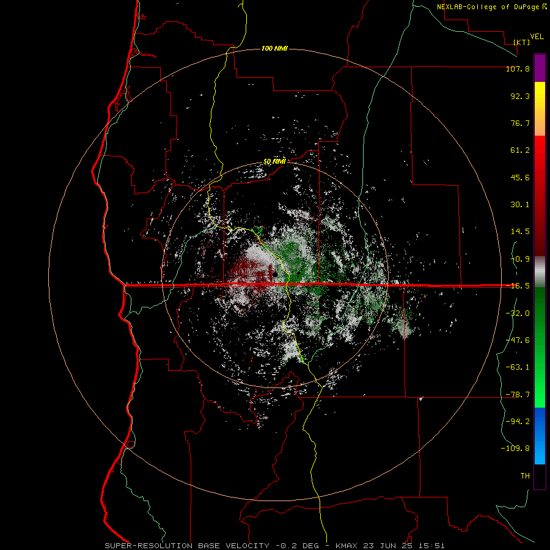Click the 100 NMI range ring label
The width and height of the screenshot is (550, 550).
(x=274, y=48)
